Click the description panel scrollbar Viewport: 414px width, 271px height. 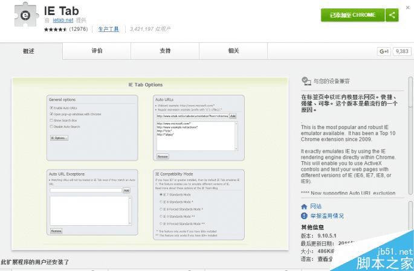click(410, 136)
